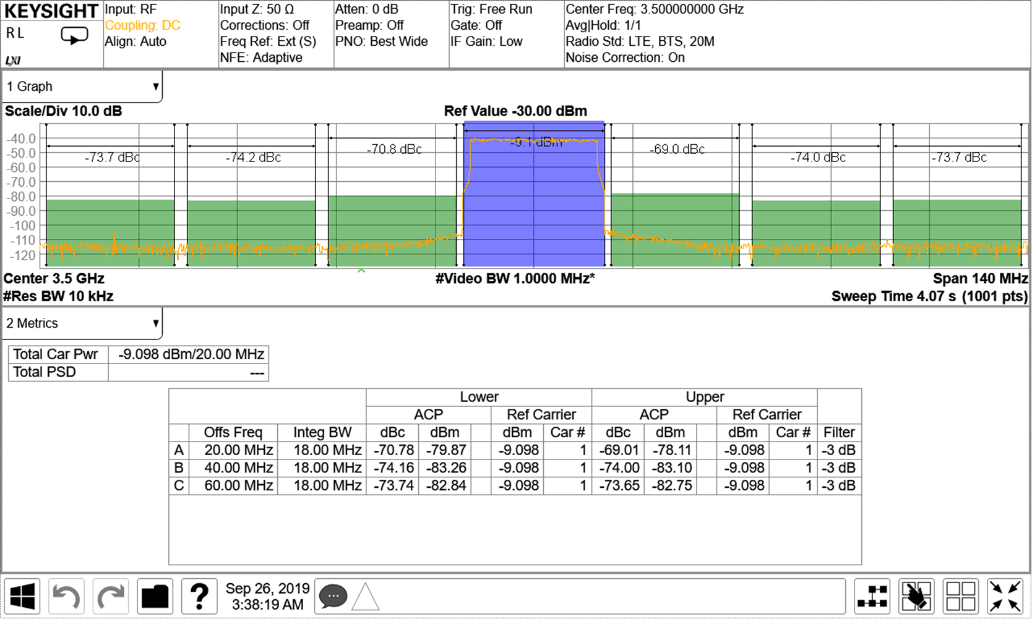This screenshot has height=619, width=1032.
Task: Open the Help screen
Action: point(199,596)
